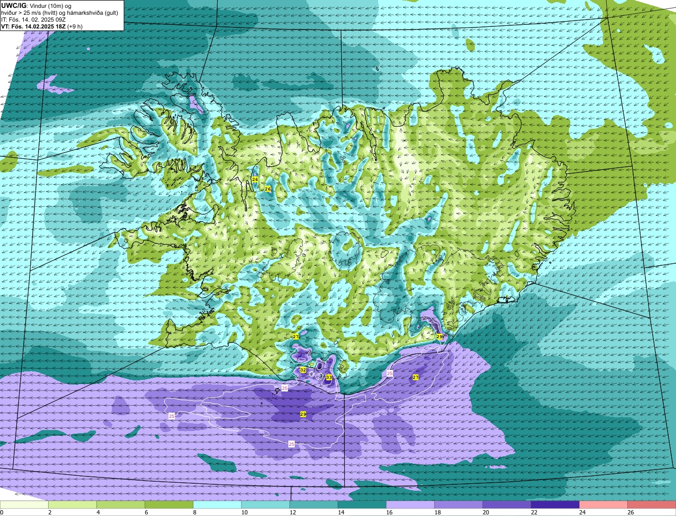
Task: Click the color scale tick label 4
Action: pos(98,512)
